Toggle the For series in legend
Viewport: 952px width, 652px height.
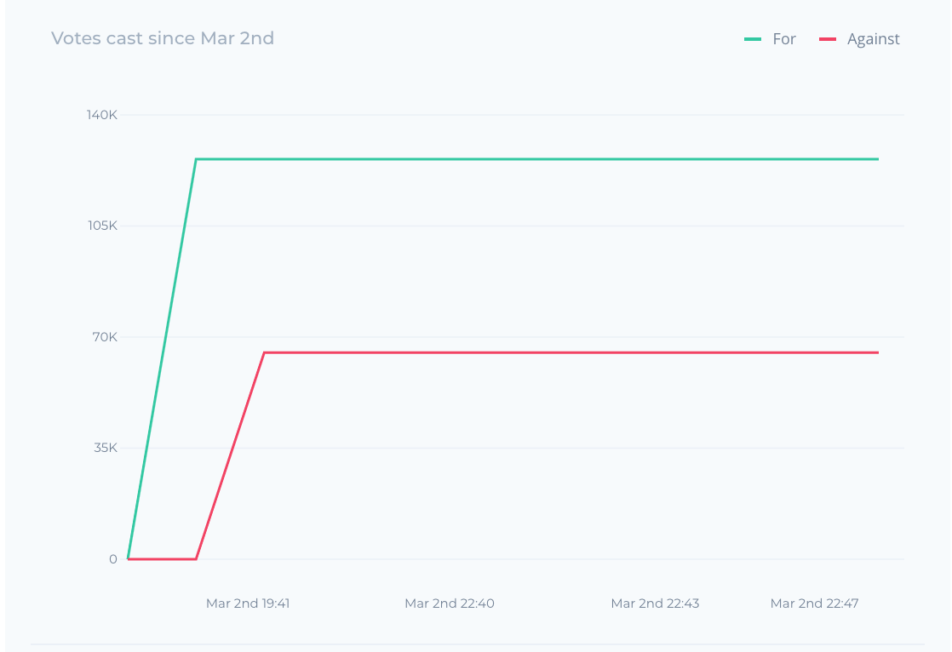click(x=770, y=39)
